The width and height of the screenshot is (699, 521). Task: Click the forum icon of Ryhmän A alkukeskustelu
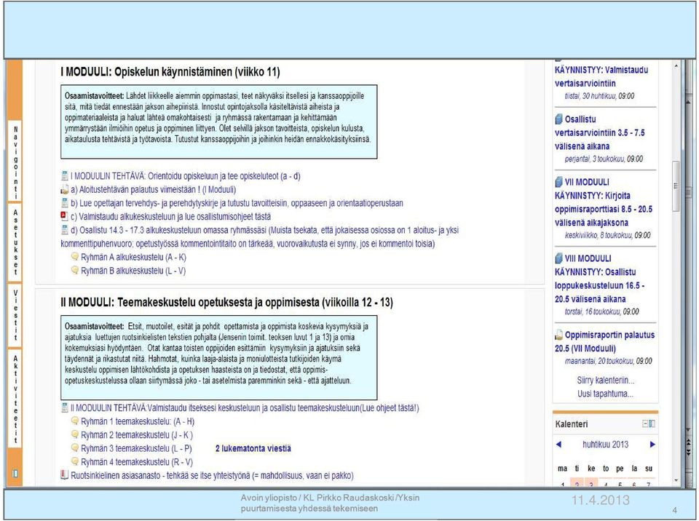click(75, 257)
